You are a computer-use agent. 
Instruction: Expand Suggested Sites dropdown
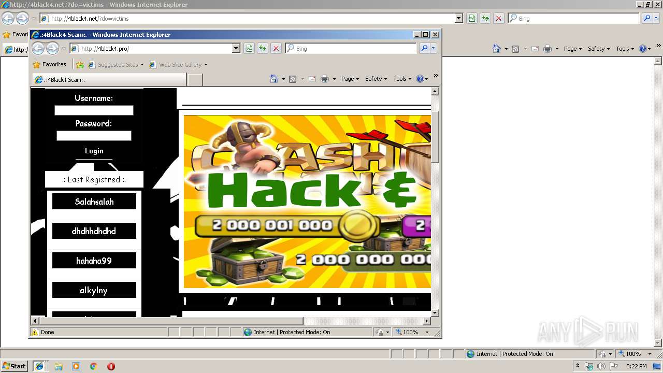142,65
